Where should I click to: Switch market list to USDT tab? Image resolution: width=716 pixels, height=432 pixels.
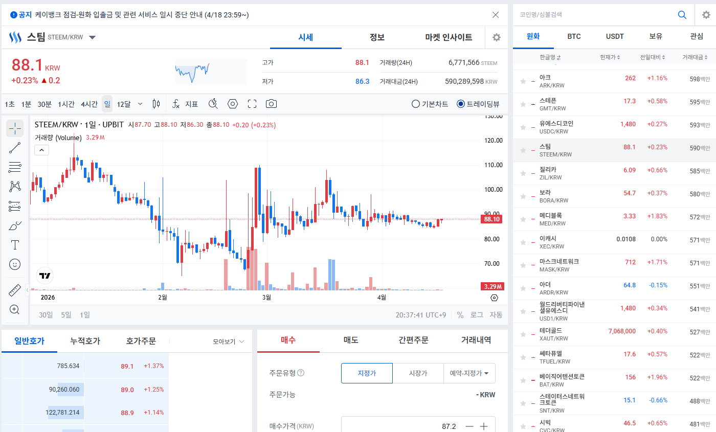(615, 37)
